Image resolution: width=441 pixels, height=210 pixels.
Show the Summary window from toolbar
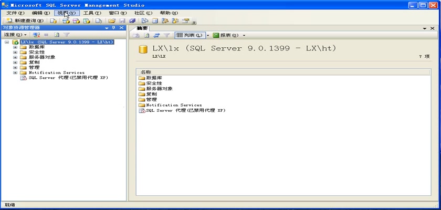tap(155, 20)
